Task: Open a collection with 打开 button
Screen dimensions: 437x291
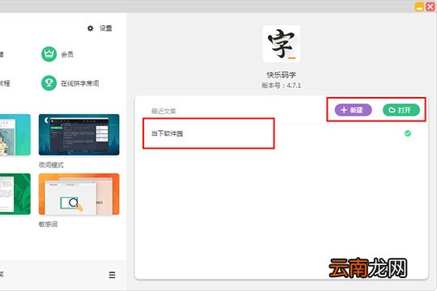Action: 401,110
